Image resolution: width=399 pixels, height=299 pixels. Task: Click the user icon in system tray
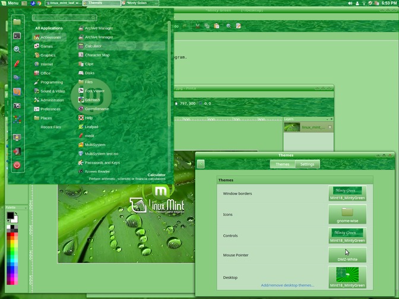coord(357,3)
